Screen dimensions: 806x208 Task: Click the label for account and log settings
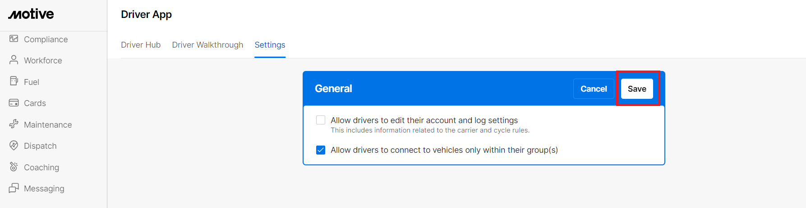coord(424,120)
